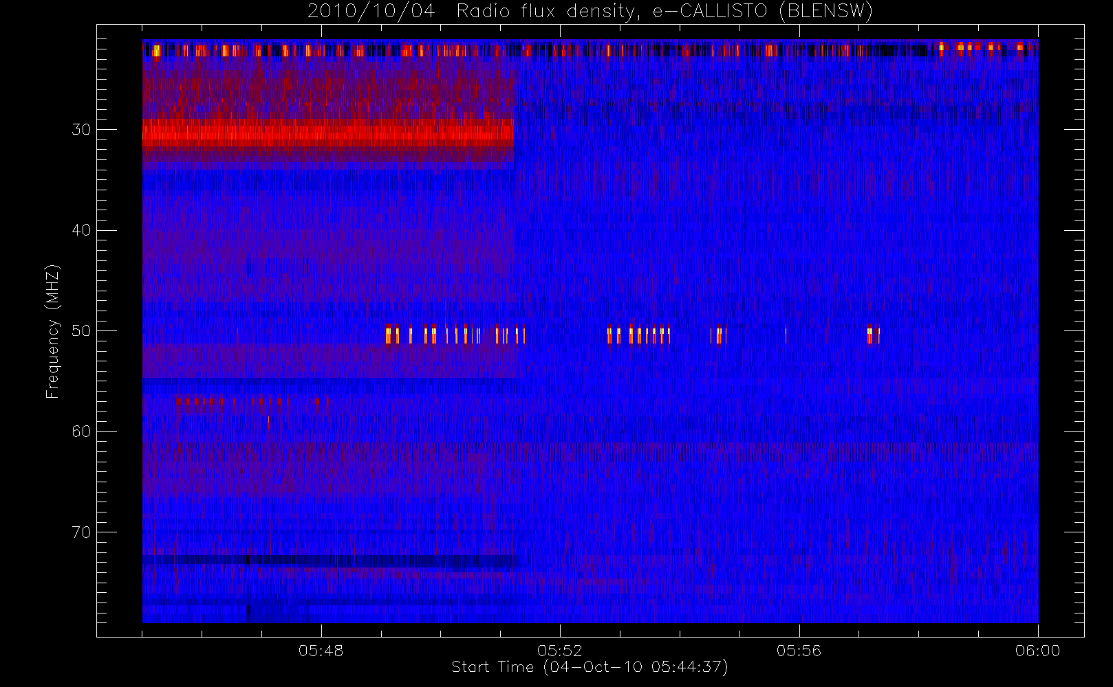Click the 'Start Time (04-Oct-10 05:44:37)' label
The width and height of the screenshot is (1113, 687).
pos(590,667)
